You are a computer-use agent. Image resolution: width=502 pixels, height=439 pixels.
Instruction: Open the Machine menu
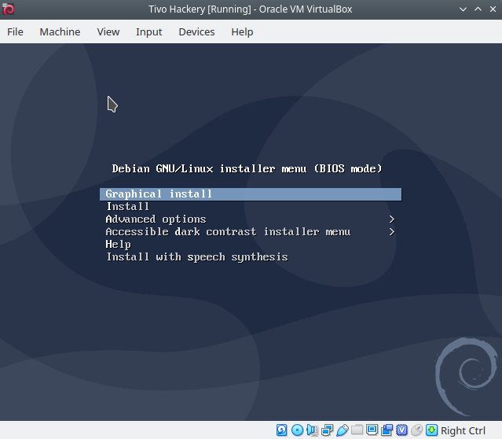click(60, 31)
